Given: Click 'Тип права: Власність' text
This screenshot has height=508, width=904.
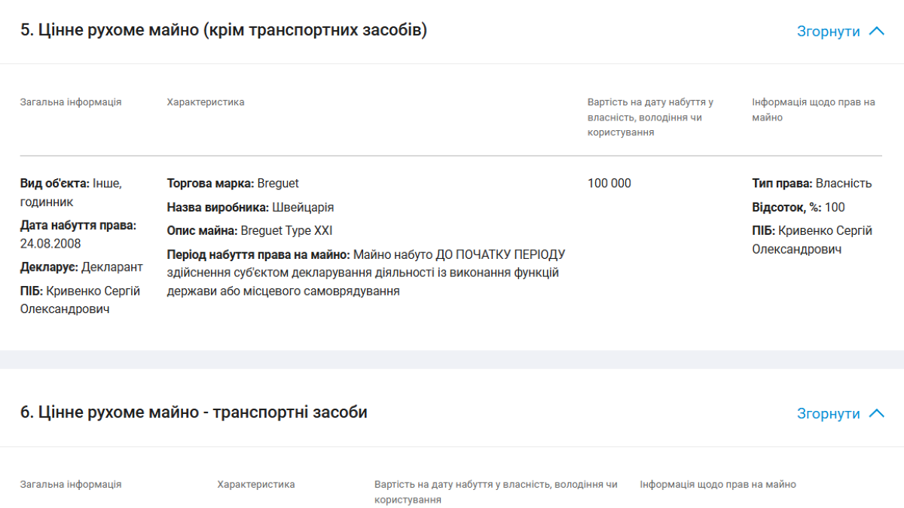Looking at the screenshot, I should [811, 184].
